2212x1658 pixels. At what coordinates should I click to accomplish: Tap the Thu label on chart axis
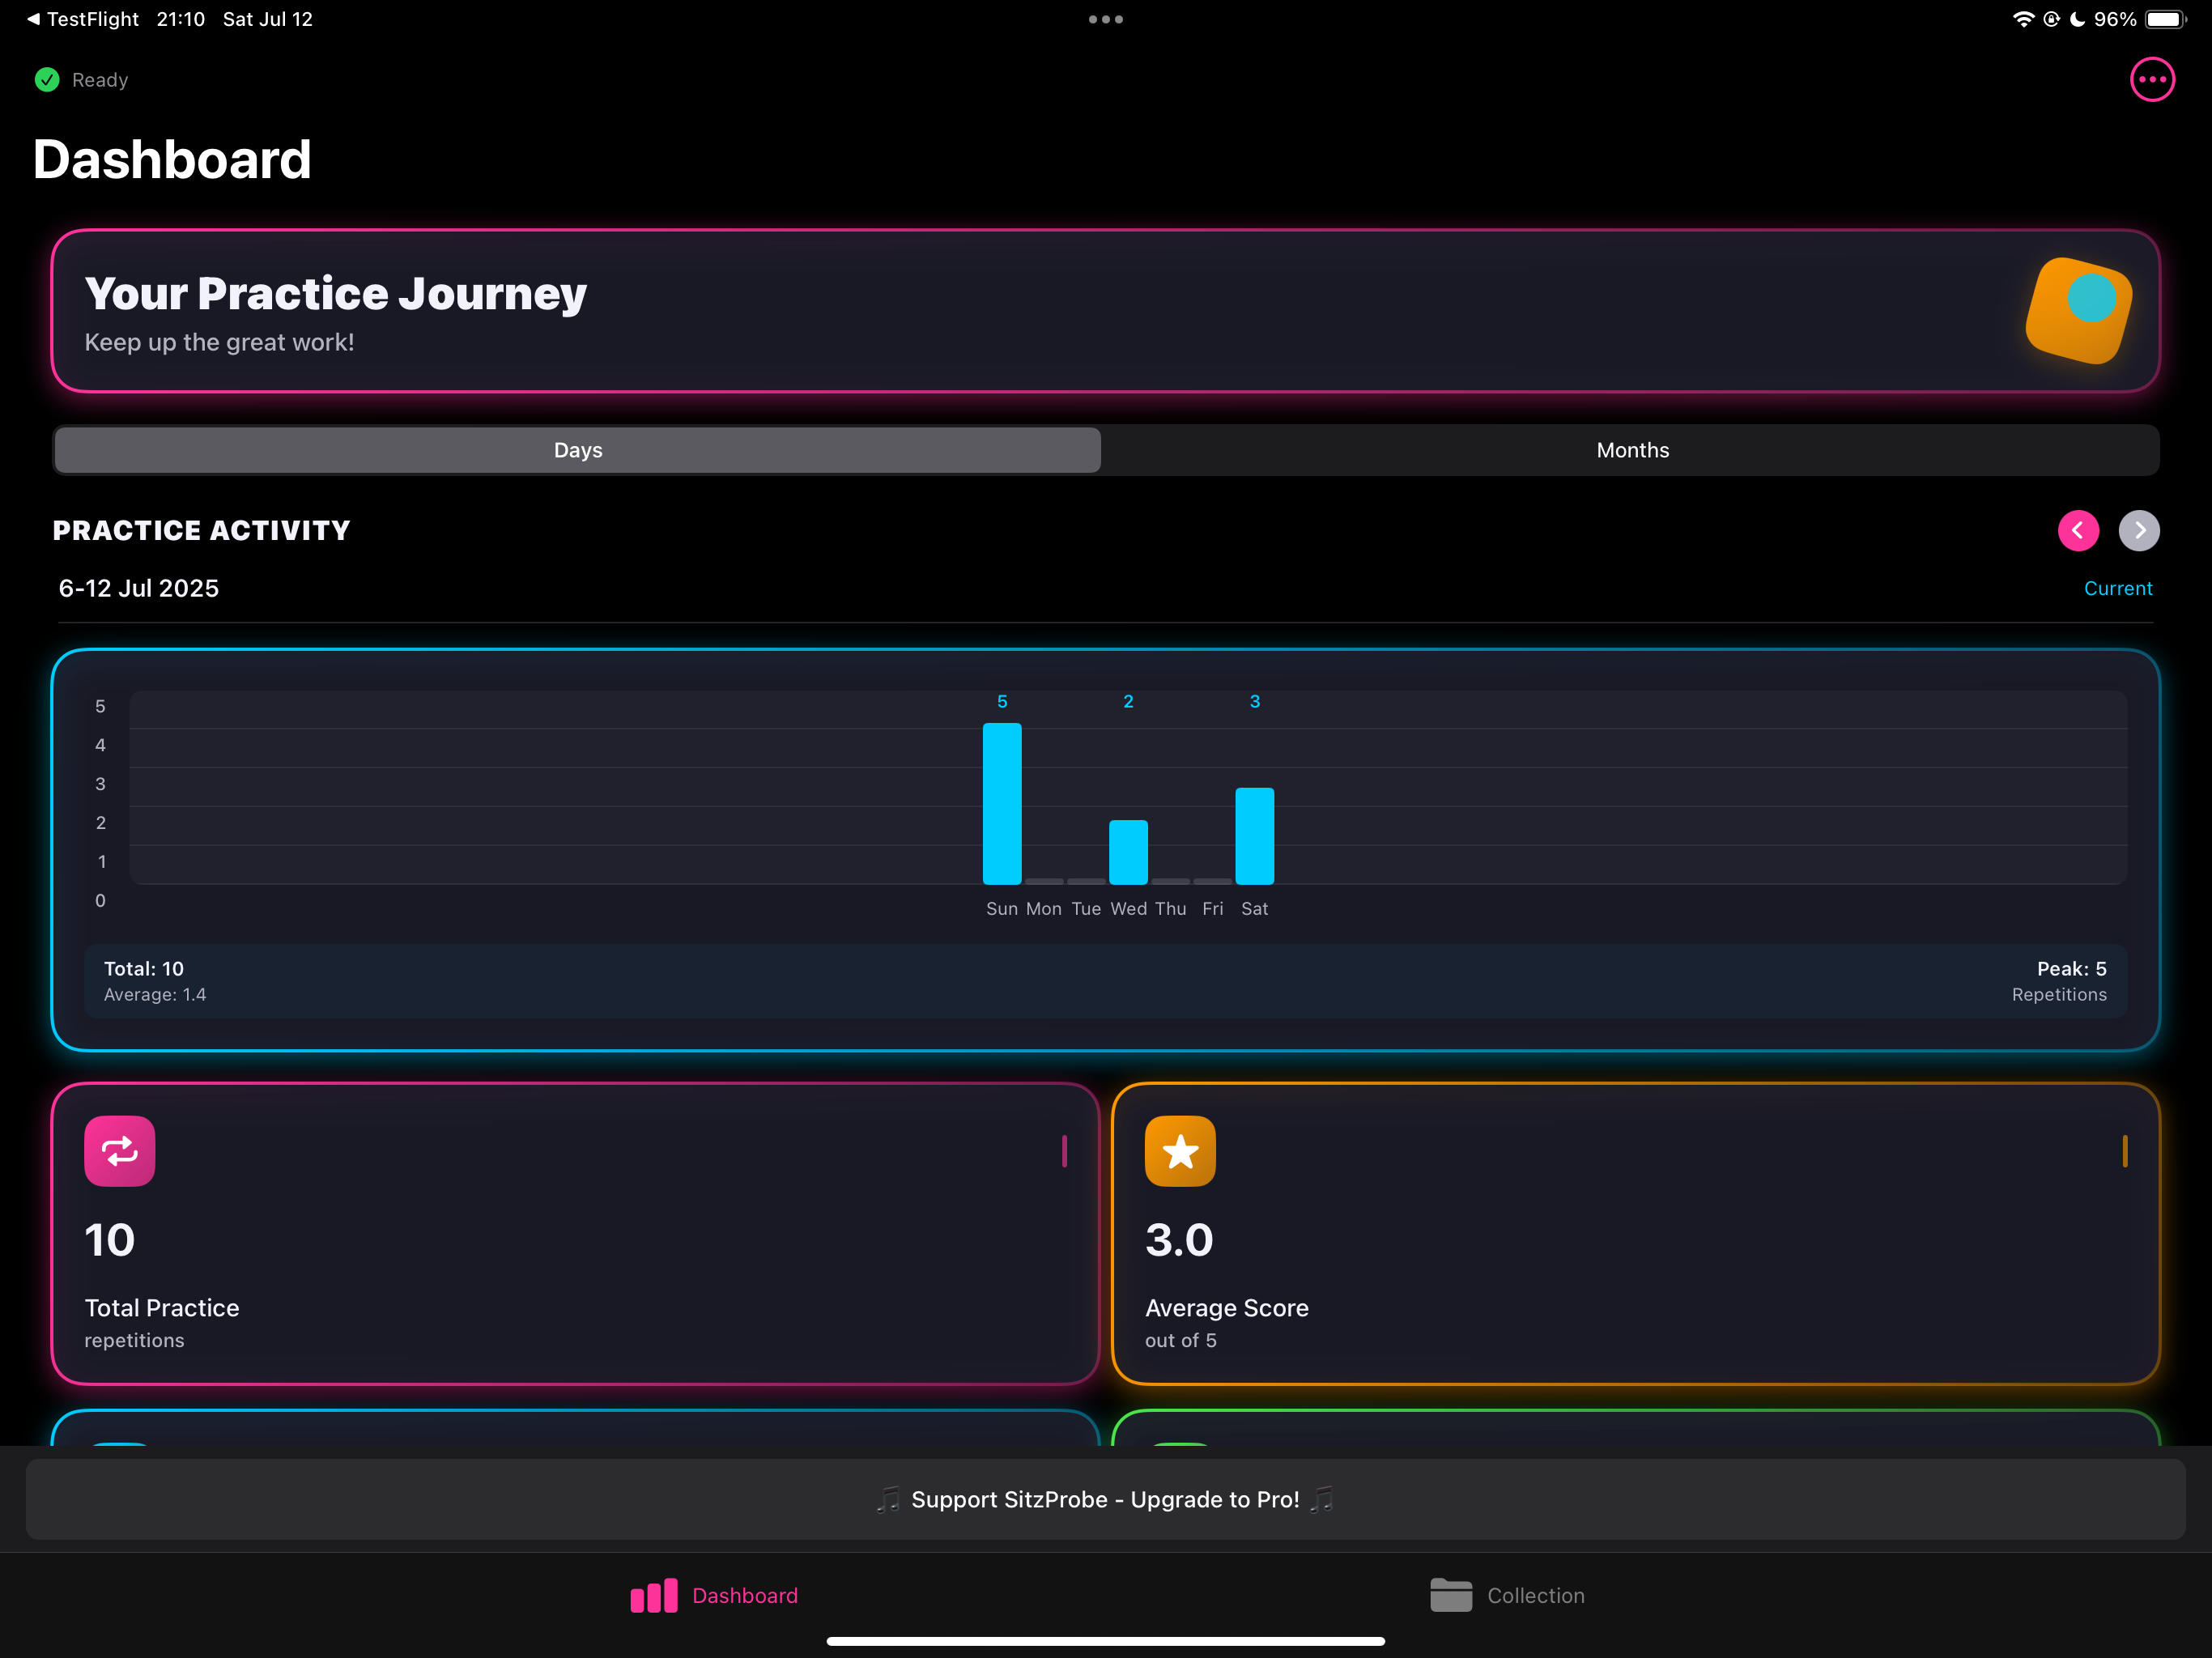click(x=1170, y=908)
